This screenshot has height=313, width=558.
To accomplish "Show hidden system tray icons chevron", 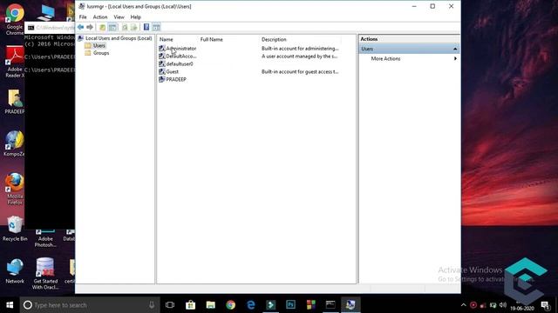I will coord(463,305).
